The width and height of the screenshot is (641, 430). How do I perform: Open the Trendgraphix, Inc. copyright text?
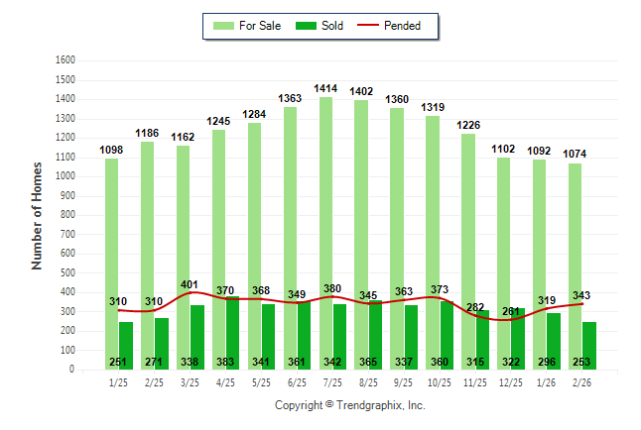pos(349,405)
